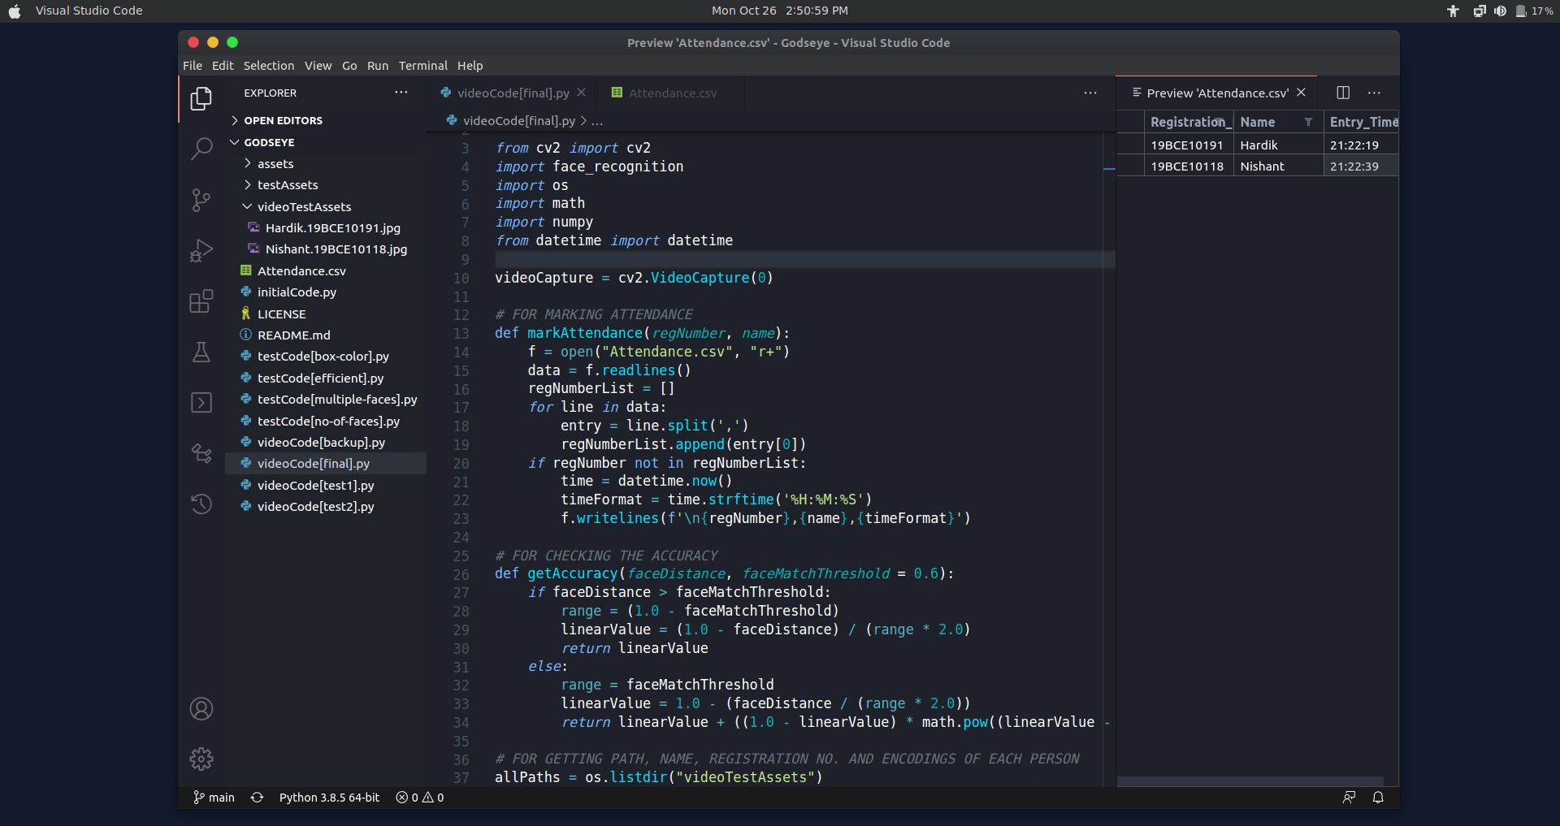Open preview group more actions ellipsis

point(1375,93)
